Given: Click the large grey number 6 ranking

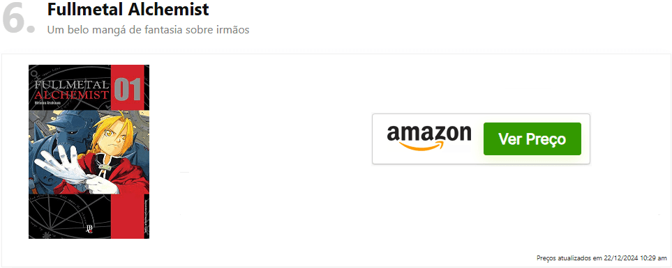Looking at the screenshot, I should [18, 18].
